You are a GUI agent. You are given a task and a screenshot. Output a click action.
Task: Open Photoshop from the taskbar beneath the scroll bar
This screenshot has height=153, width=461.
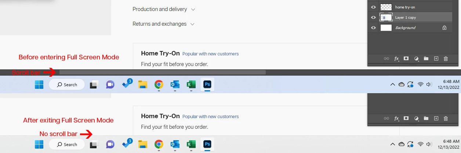(x=207, y=84)
